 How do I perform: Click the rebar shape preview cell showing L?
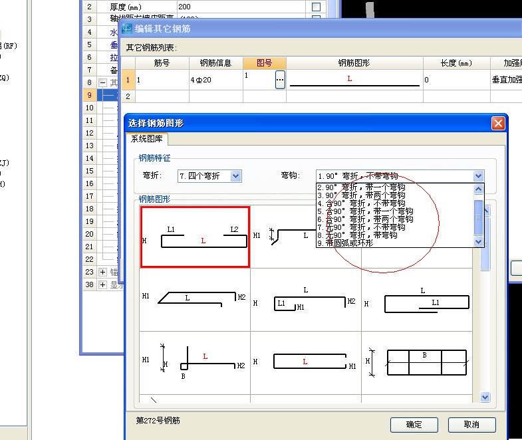(354, 80)
